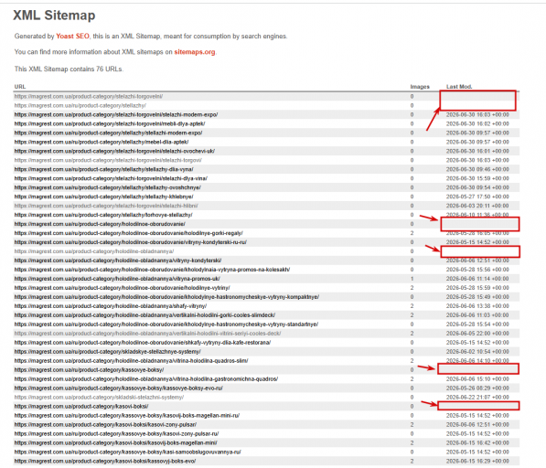Open the kassovye-boksy-evo-ru/ URL
The height and width of the screenshot is (468, 546).
point(118,388)
